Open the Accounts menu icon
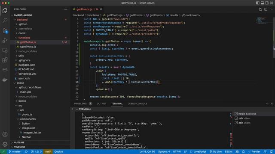Screen dimensions: 275x154 [x=5, y=134]
